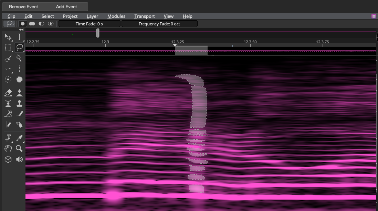Open the Modules menu
This screenshot has height=211, width=378.
point(116,16)
